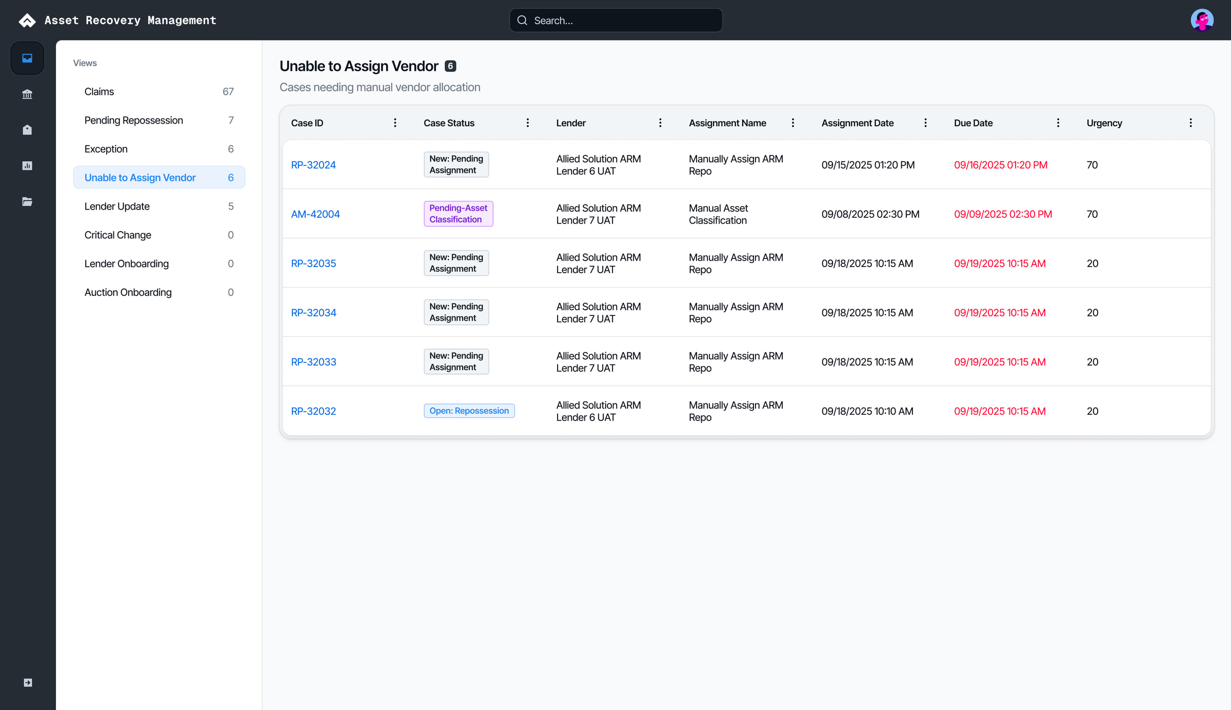This screenshot has height=710, width=1231.
Task: Open Case Status column options menu
Action: tap(527, 123)
